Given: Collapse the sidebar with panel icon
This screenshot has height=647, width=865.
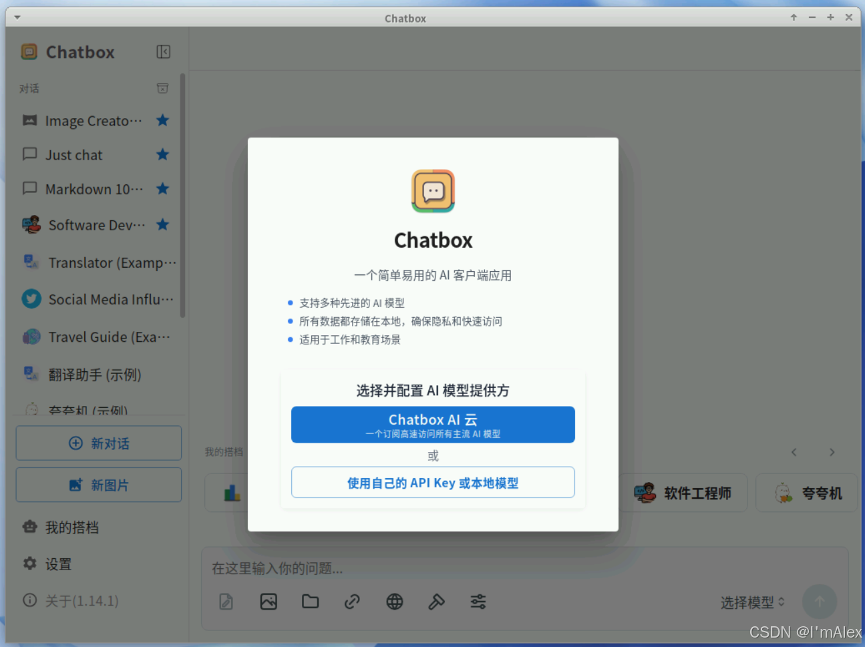Looking at the screenshot, I should tap(163, 52).
